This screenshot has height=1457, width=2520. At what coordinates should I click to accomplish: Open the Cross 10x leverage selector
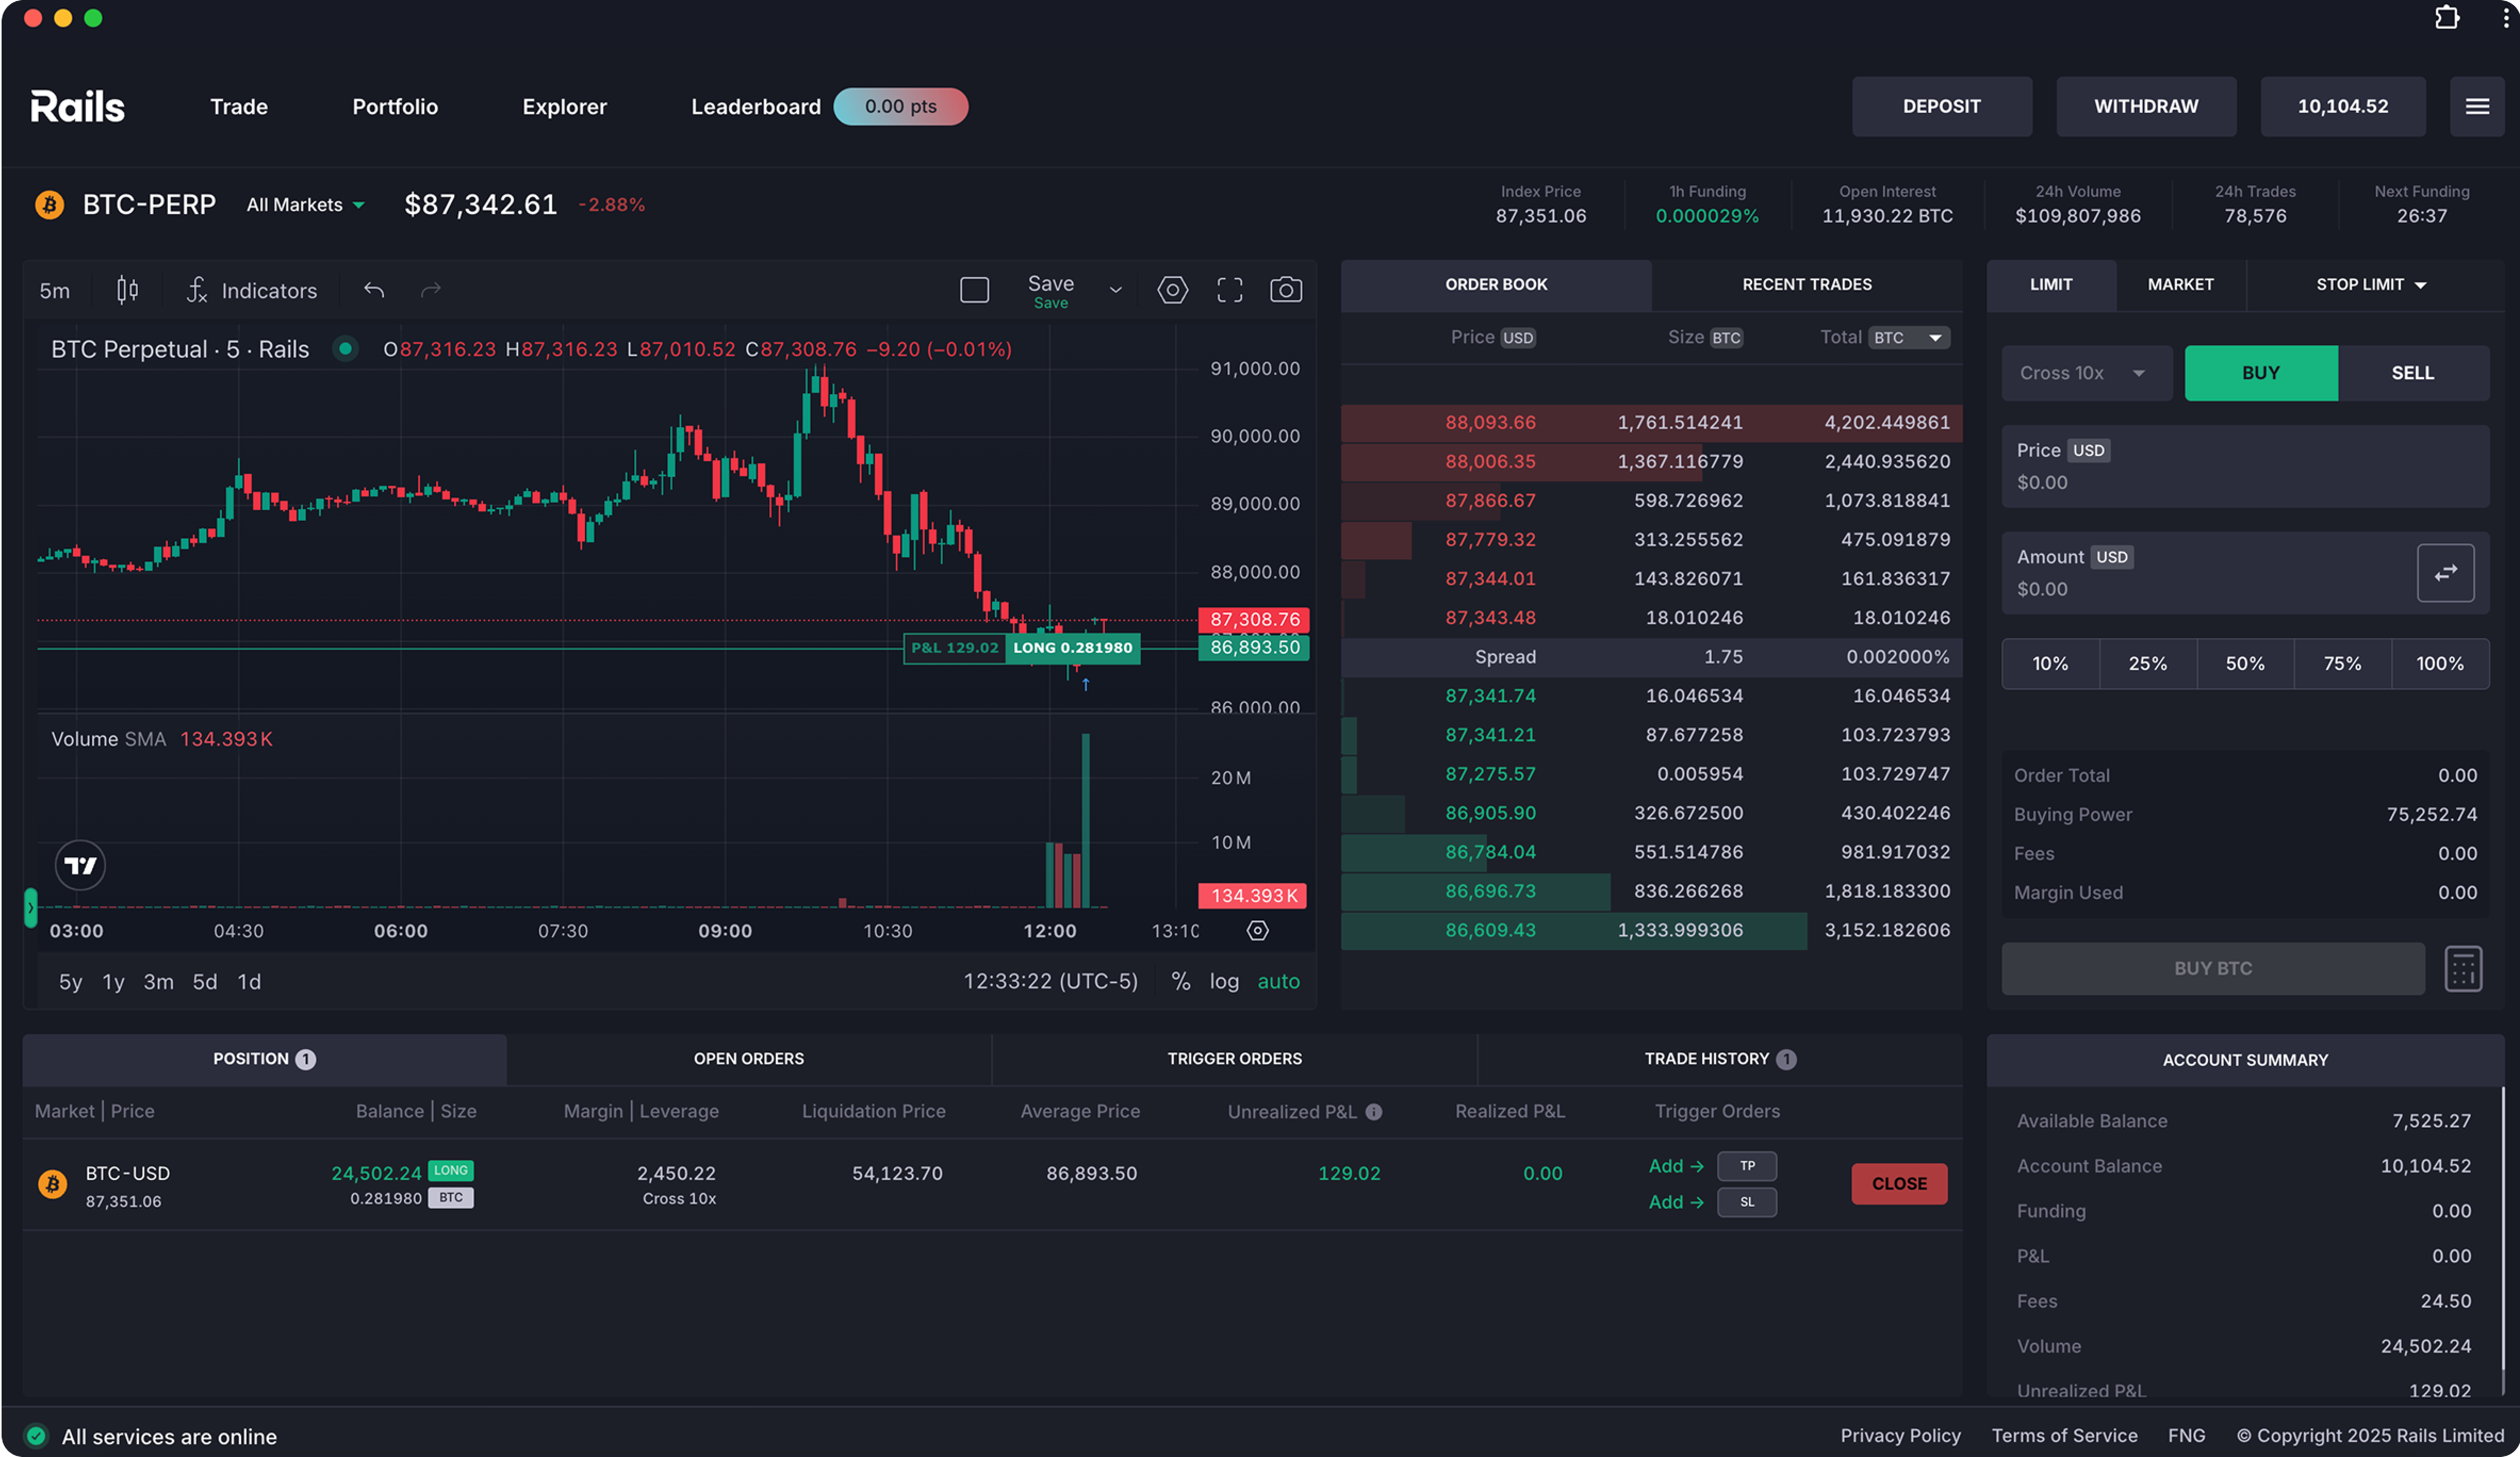[x=2086, y=373]
